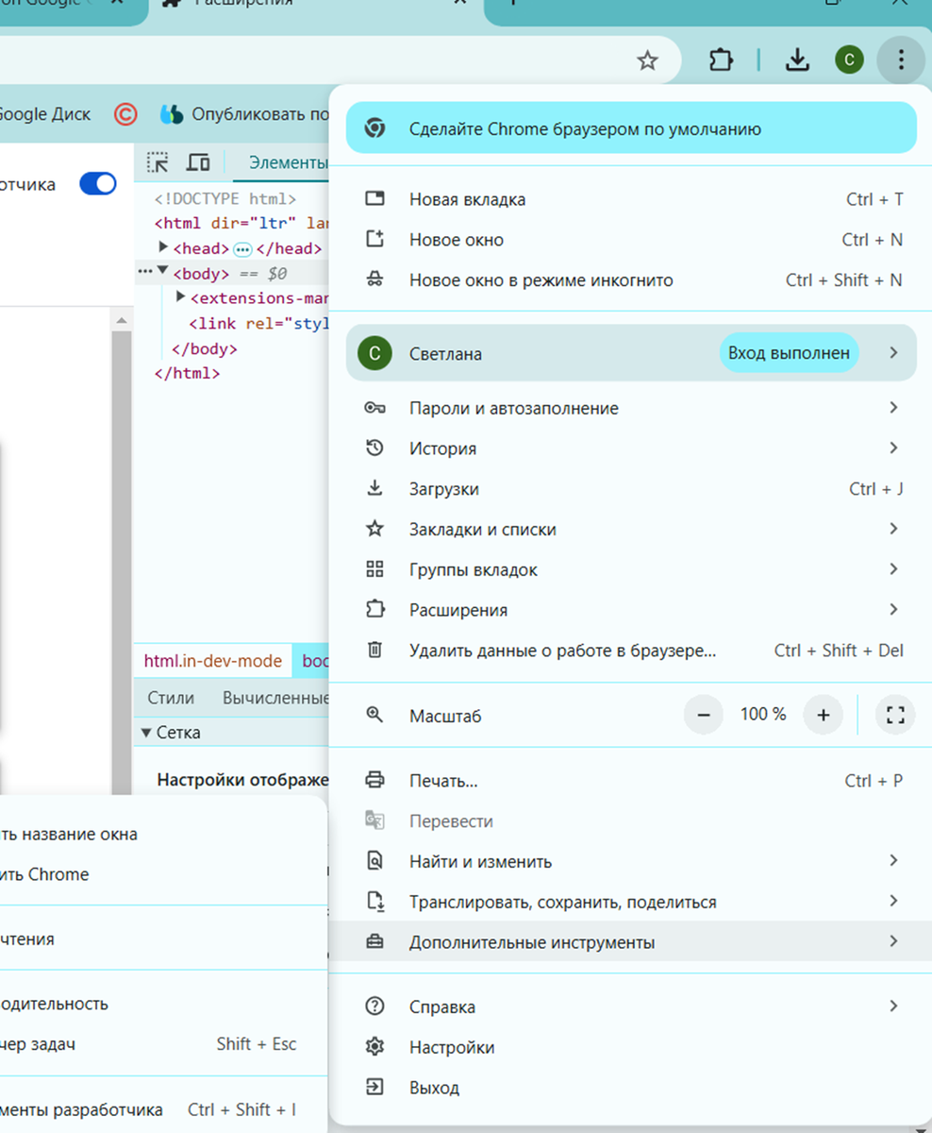
Task: Click the red copyright bookmark icon
Action: 125,114
